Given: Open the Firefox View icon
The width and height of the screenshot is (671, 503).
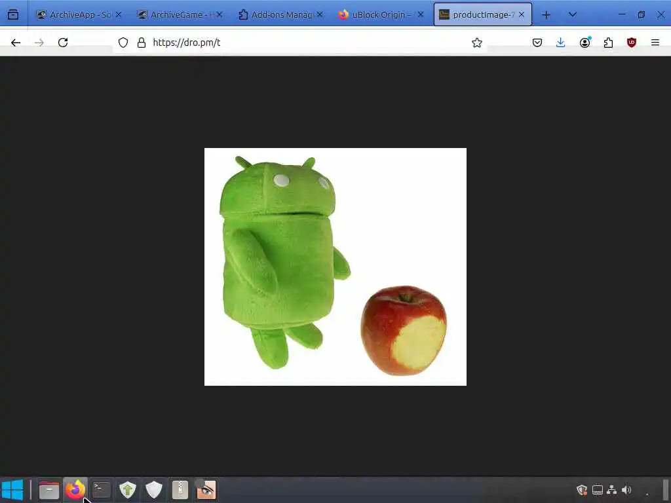Looking at the screenshot, I should (x=13, y=14).
